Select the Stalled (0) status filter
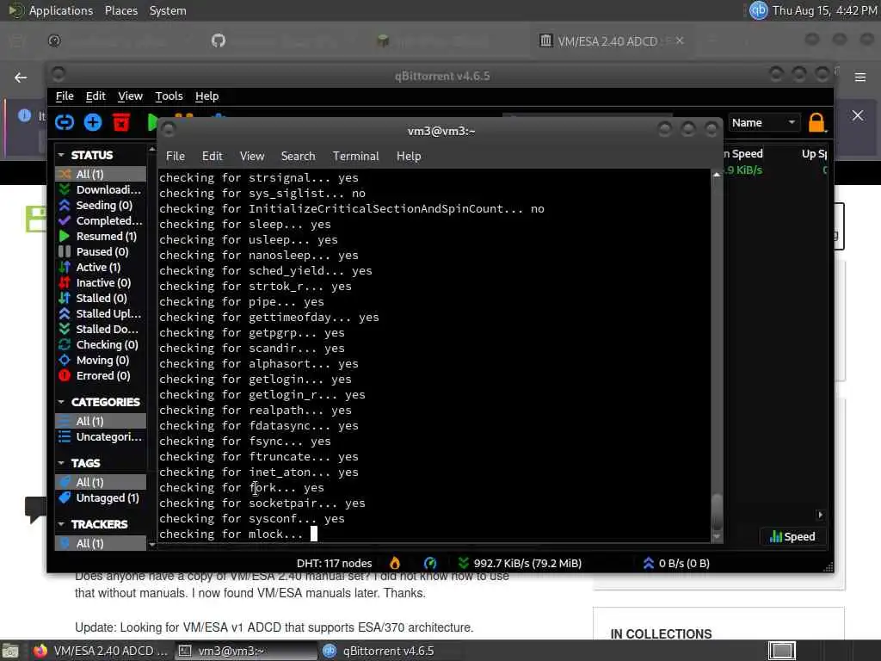 coord(101,298)
